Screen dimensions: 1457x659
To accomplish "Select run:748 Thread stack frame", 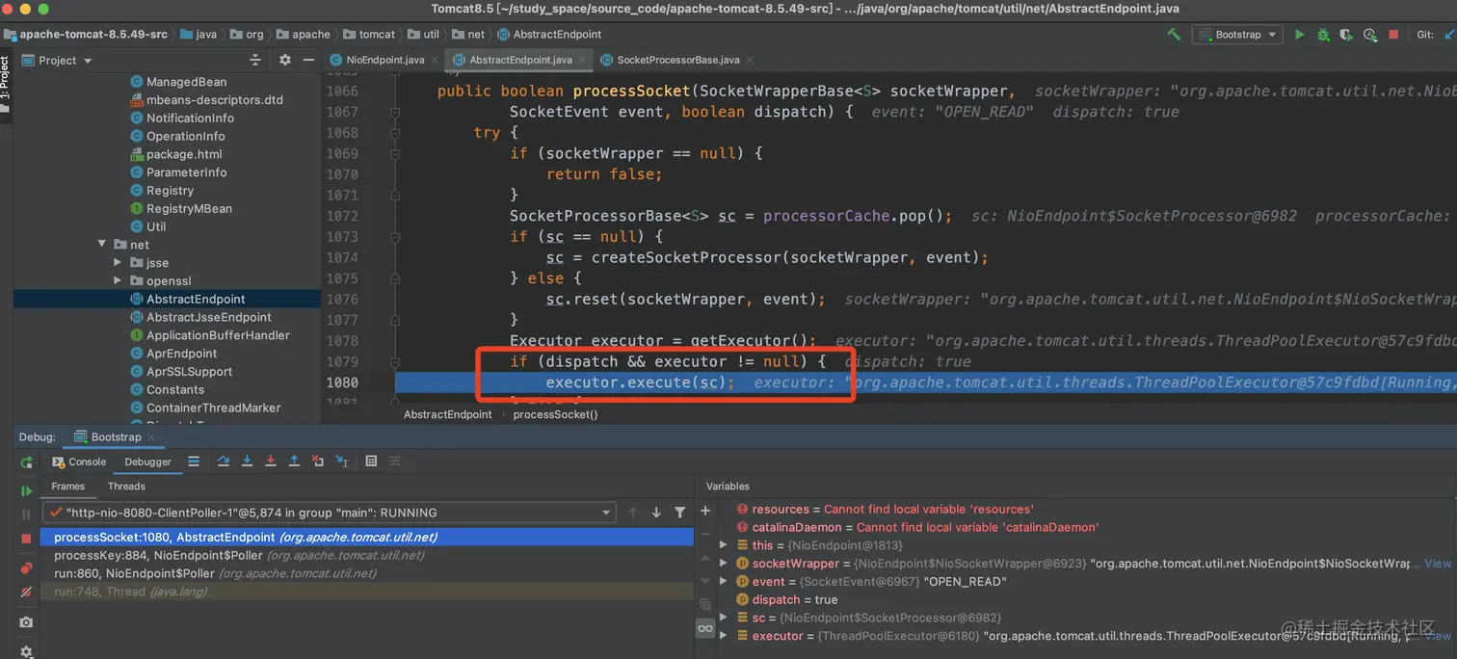I will coord(366,592).
